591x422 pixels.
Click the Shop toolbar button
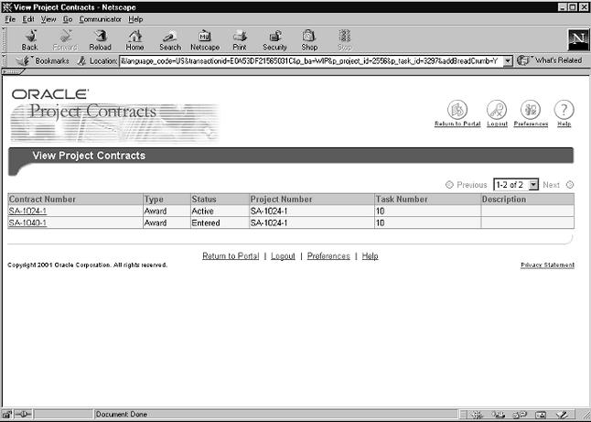click(x=309, y=40)
